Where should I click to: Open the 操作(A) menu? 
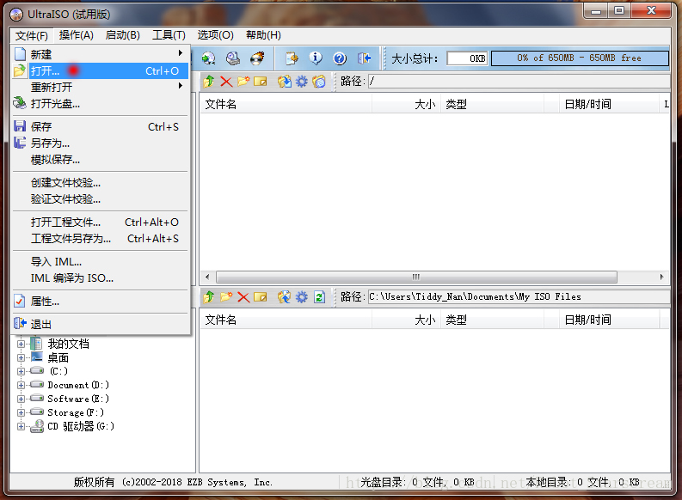(x=77, y=35)
